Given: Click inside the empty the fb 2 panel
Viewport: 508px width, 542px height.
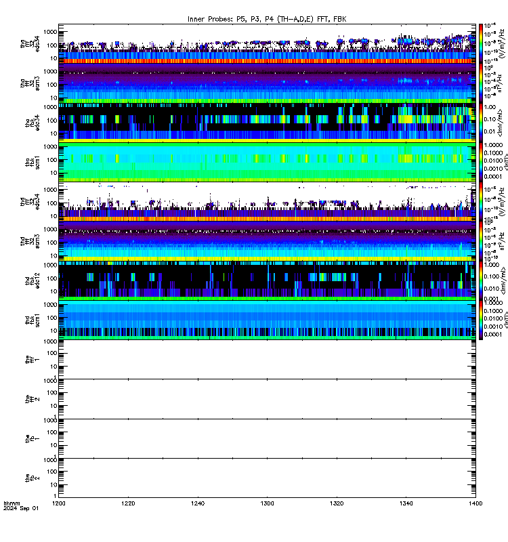Looking at the screenshot, I should (x=267, y=478).
